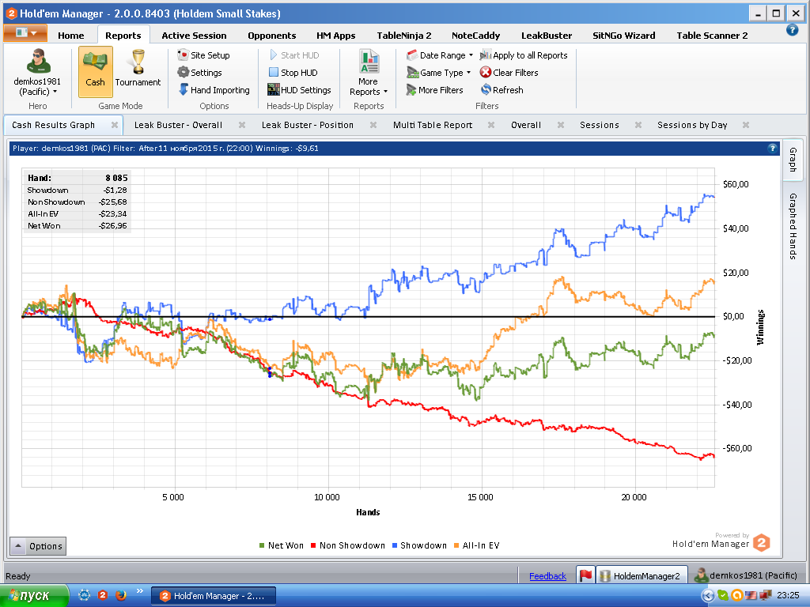
Task: Open Hand Importing
Action: [x=214, y=90]
